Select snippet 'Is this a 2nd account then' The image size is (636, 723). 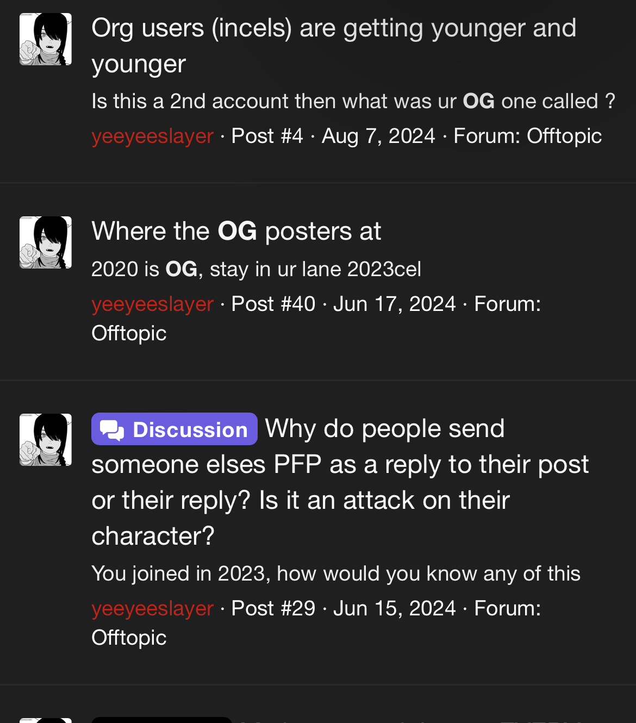pos(353,101)
